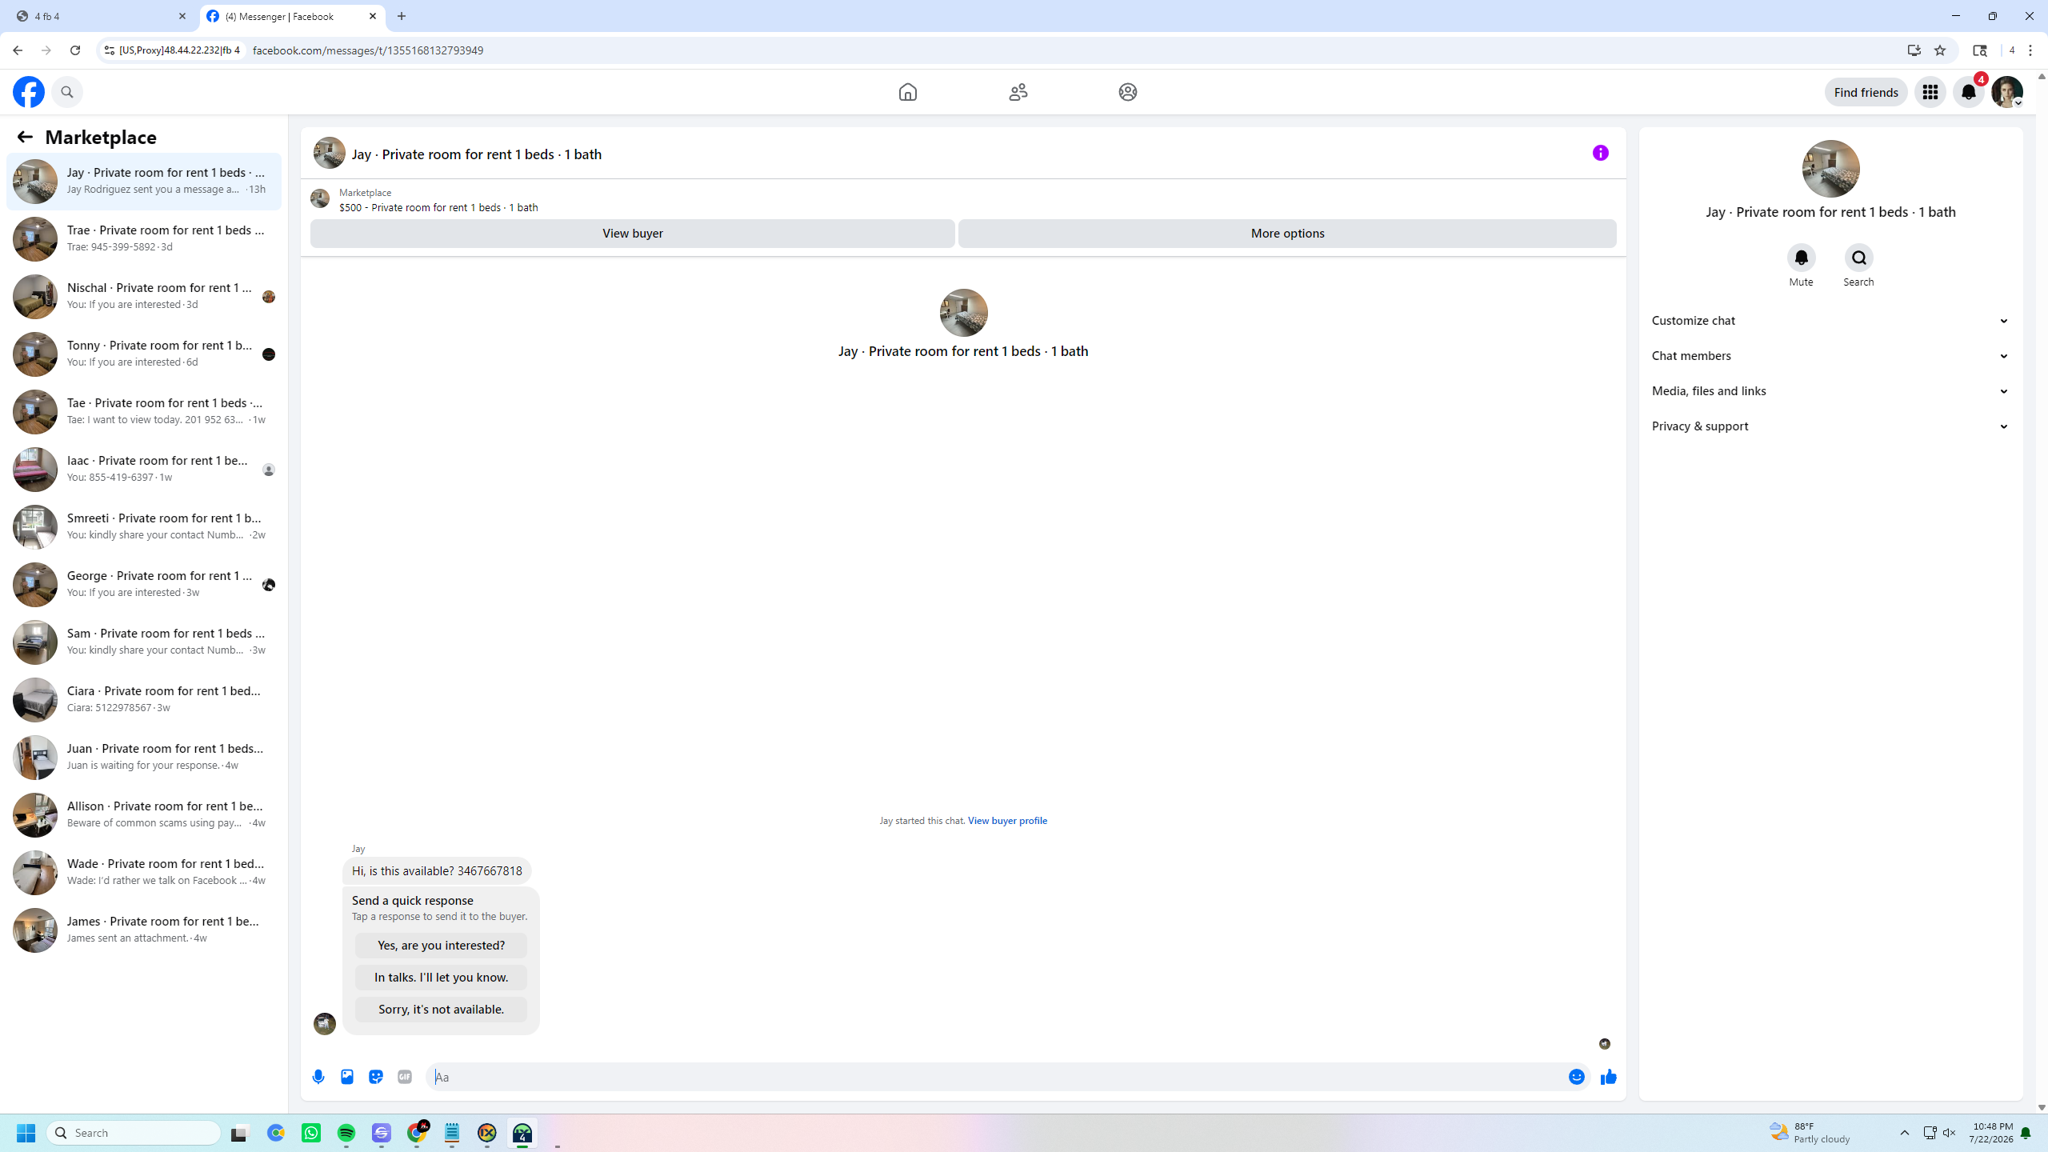Open the Friends icon in top navigation
Viewport: 2048px width, 1152px height.
click(x=1018, y=92)
